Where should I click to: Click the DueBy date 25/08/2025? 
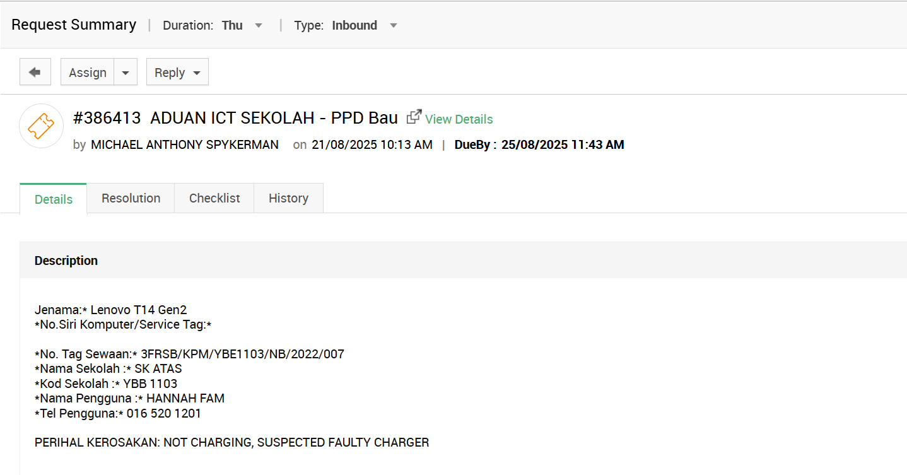tap(563, 144)
